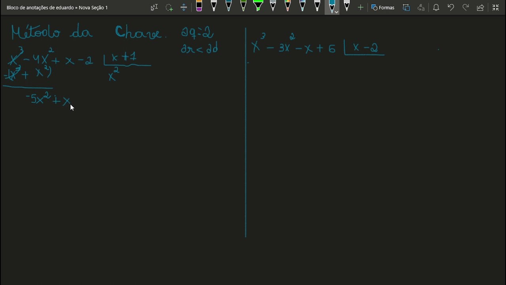
Task: Open the Formas shapes menu
Action: tap(383, 8)
